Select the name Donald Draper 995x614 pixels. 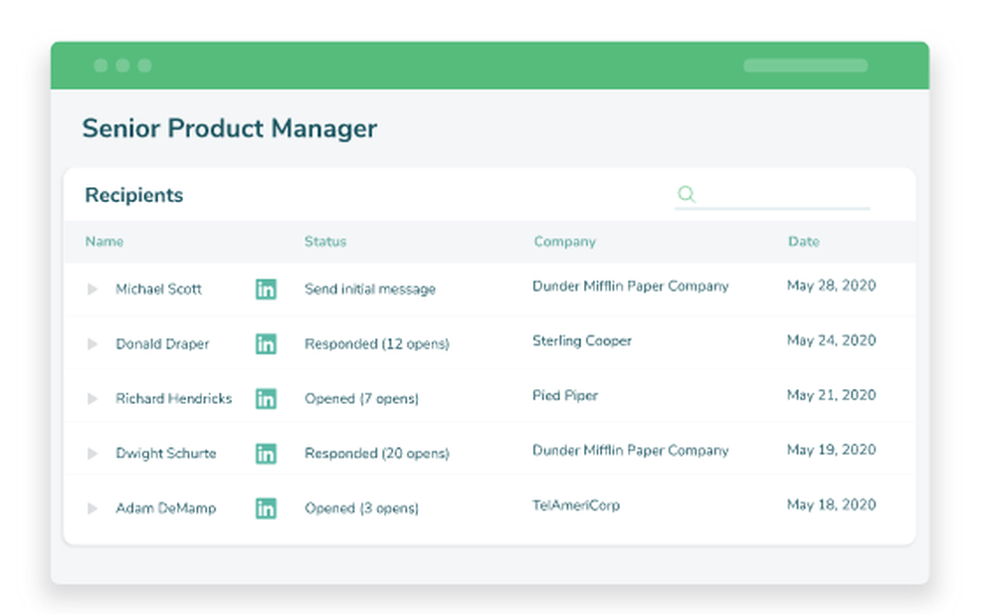[162, 343]
